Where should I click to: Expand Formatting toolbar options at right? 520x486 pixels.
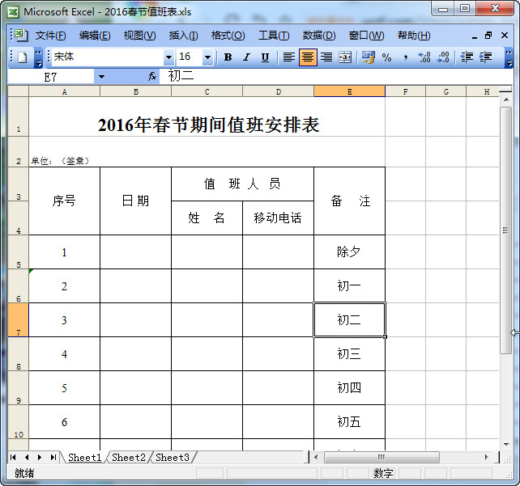click(509, 57)
